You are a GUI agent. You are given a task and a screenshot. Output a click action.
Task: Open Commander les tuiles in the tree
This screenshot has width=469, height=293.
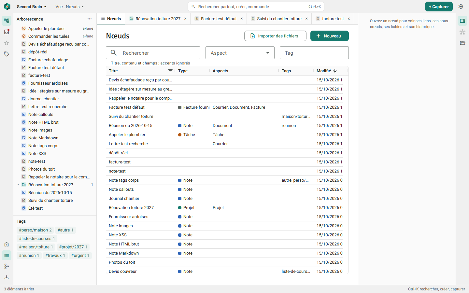point(55,36)
